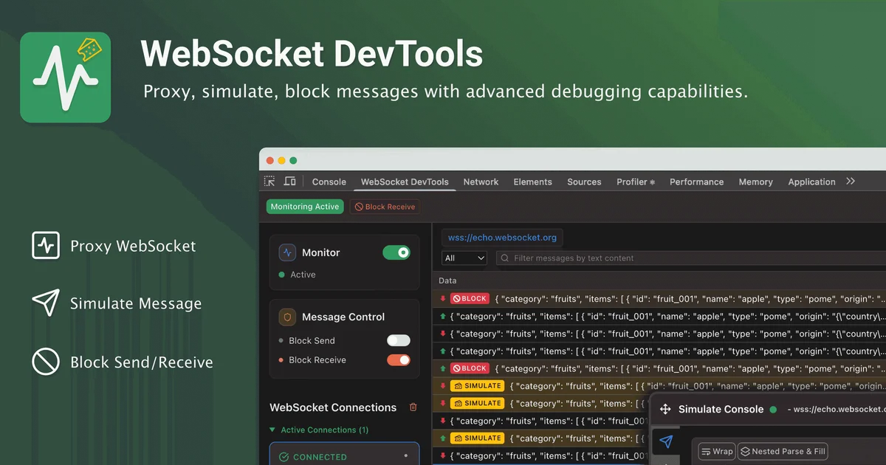Click the CONNECTED checkmark circle icon
Screen dimensions: 886x465
[284, 457]
